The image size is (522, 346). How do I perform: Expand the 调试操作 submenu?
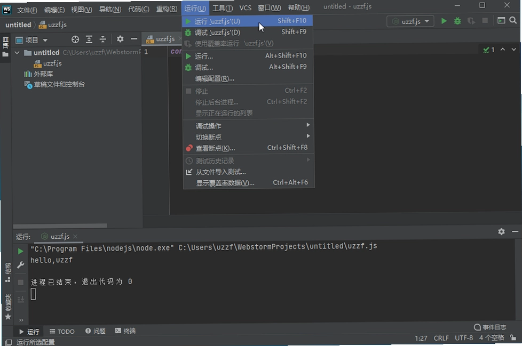248,126
